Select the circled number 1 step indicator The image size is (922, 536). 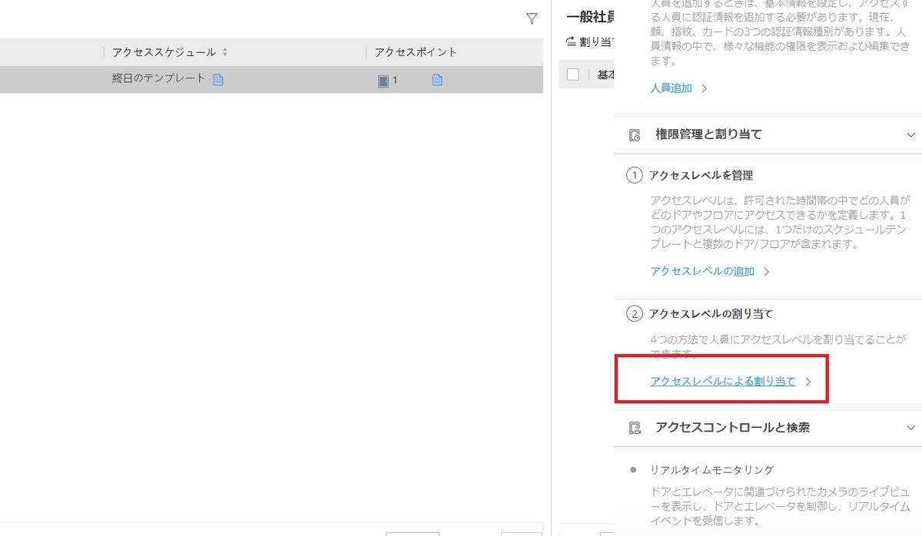[633, 175]
